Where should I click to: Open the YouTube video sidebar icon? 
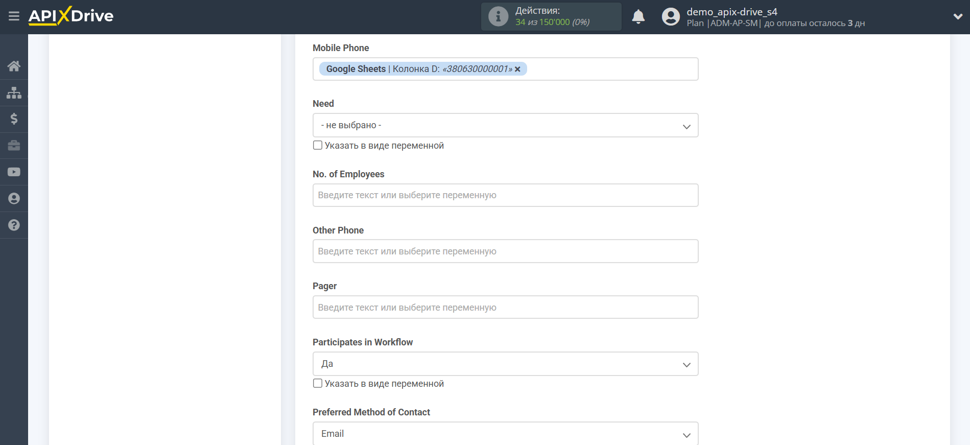click(x=14, y=172)
